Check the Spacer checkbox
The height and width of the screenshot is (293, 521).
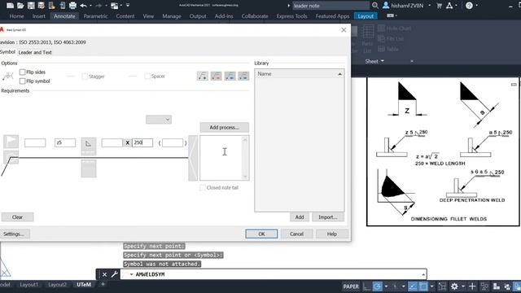pyautogui.click(x=147, y=76)
